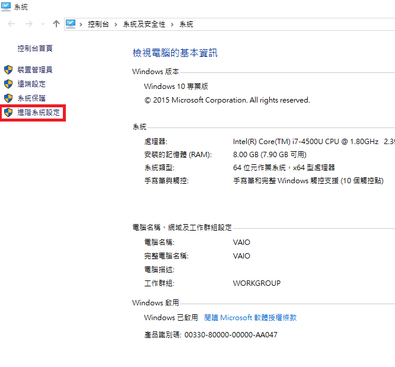Click the 工作群組 label
Viewport: 395px width, 367px height.
159,283
